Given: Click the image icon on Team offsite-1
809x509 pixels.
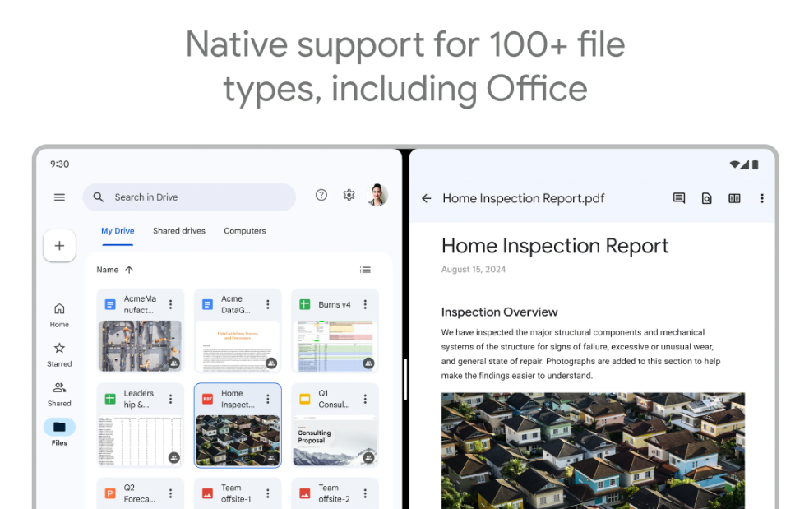Looking at the screenshot, I should 207,493.
